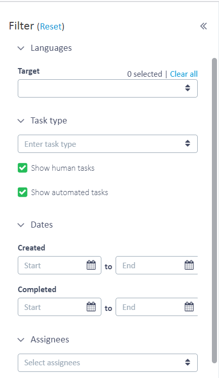Open calendar picker for Completed End date
Screen dimensions: 219x378
189,307
